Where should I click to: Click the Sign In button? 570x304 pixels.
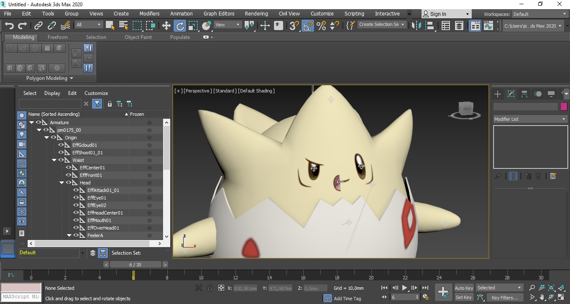coord(446,14)
